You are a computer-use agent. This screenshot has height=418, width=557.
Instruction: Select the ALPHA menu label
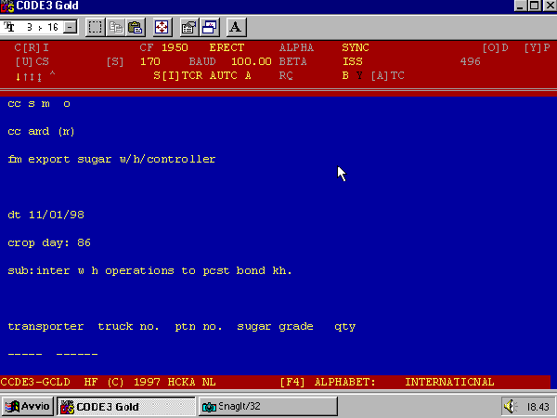[296, 47]
